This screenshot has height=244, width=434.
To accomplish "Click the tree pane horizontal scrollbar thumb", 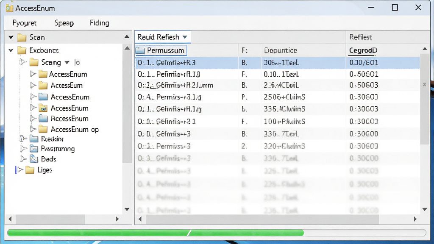I will [50, 219].
